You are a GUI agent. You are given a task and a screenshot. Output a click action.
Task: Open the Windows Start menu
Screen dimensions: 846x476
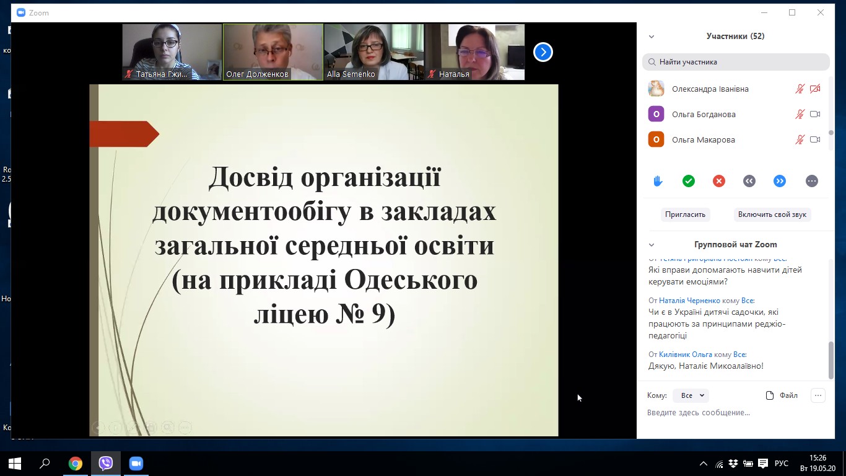(15, 464)
